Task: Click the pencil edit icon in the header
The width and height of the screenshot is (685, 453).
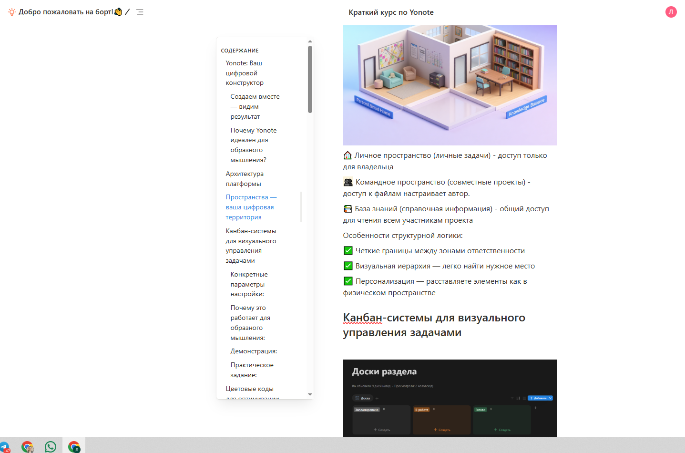Action: pos(127,12)
